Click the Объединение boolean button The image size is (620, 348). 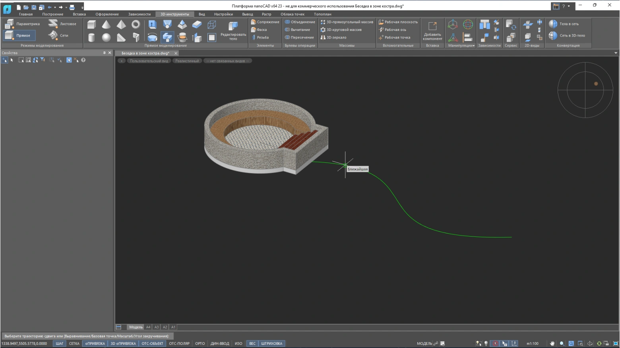click(300, 22)
